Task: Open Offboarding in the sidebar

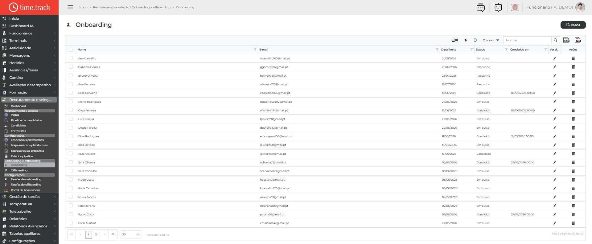Action: [x=19, y=170]
